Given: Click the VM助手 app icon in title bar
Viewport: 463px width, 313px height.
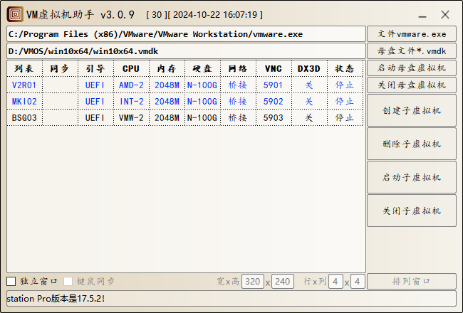Looking at the screenshot, I should [15, 14].
